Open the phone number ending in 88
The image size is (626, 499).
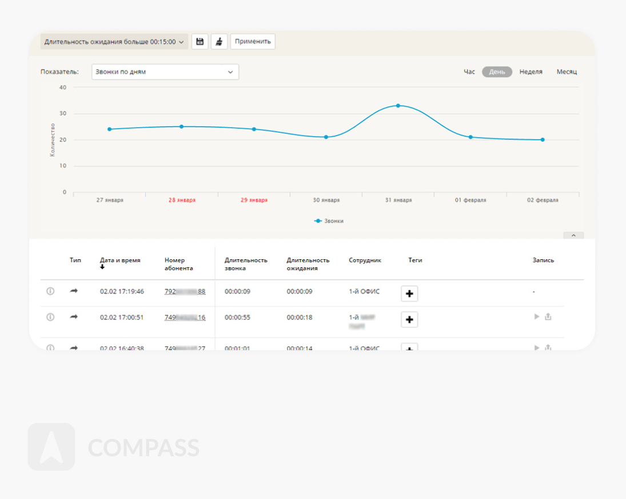pyautogui.click(x=185, y=292)
